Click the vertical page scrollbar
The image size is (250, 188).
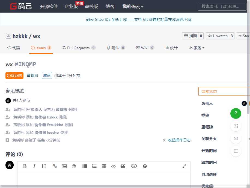tap(248, 57)
